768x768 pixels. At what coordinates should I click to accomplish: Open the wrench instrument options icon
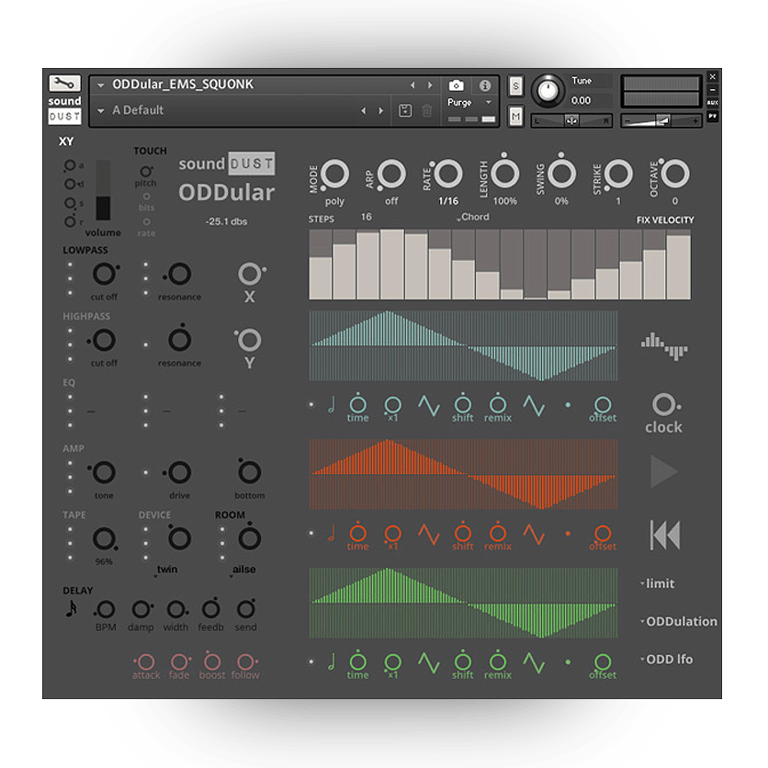click(x=64, y=84)
